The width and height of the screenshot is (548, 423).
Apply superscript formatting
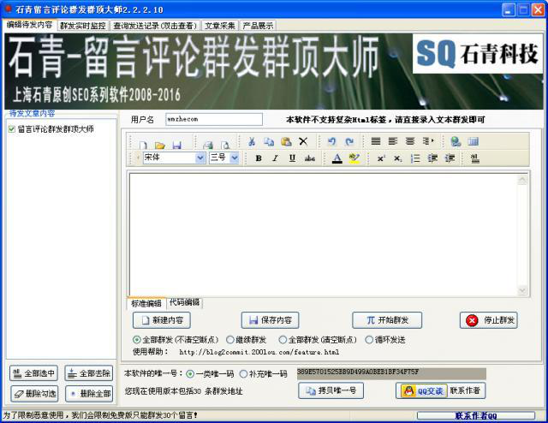click(381, 158)
